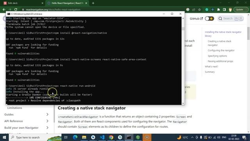Open Guides in the docs sidebar
The image size is (250, 141).
pos(9,114)
